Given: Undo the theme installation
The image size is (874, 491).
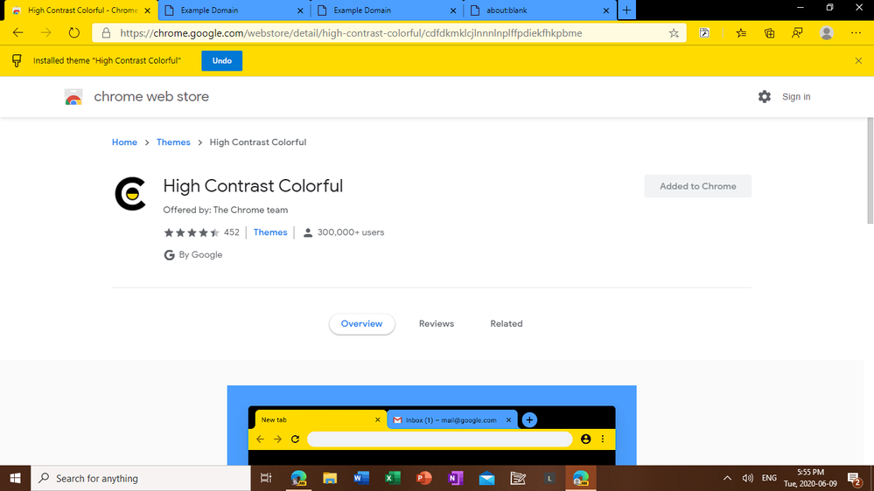Looking at the screenshot, I should pos(222,60).
